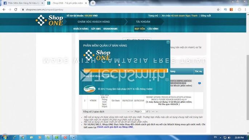The width and height of the screenshot is (249, 140).
Task: Go to first page of the table
Action: tap(128, 112)
